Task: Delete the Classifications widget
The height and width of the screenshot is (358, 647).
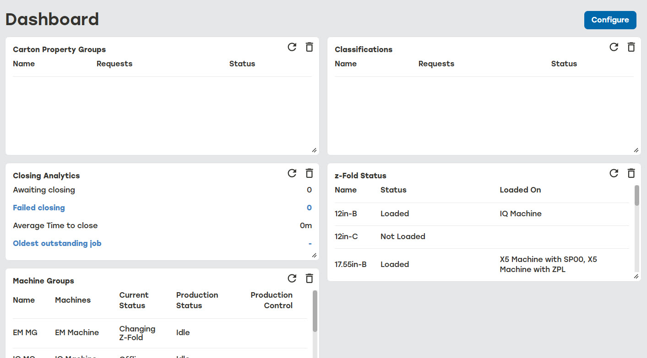Action: point(631,47)
